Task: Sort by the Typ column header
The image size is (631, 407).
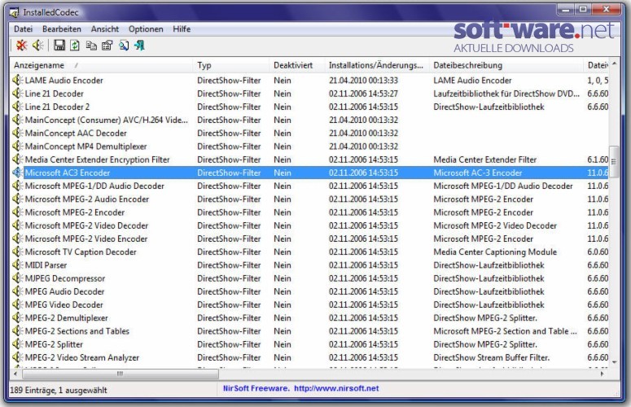Action: tap(231, 65)
